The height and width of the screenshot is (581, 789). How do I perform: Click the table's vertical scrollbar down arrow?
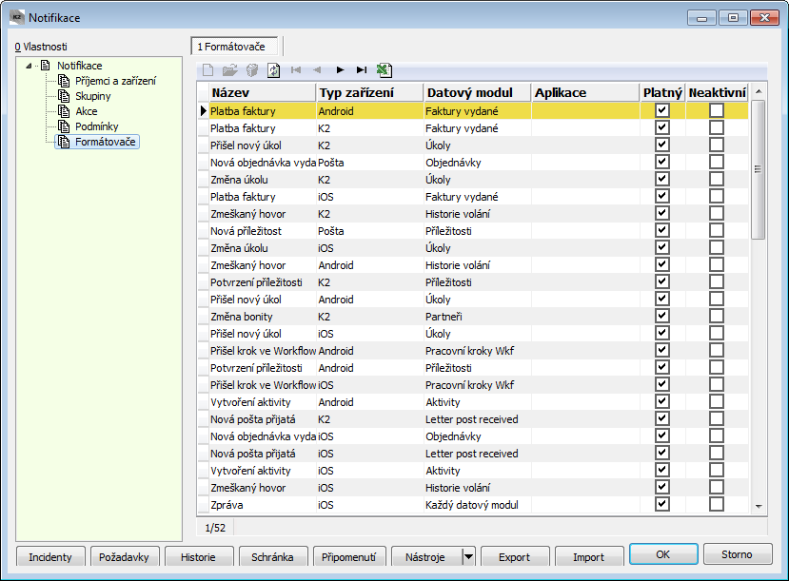(x=759, y=506)
